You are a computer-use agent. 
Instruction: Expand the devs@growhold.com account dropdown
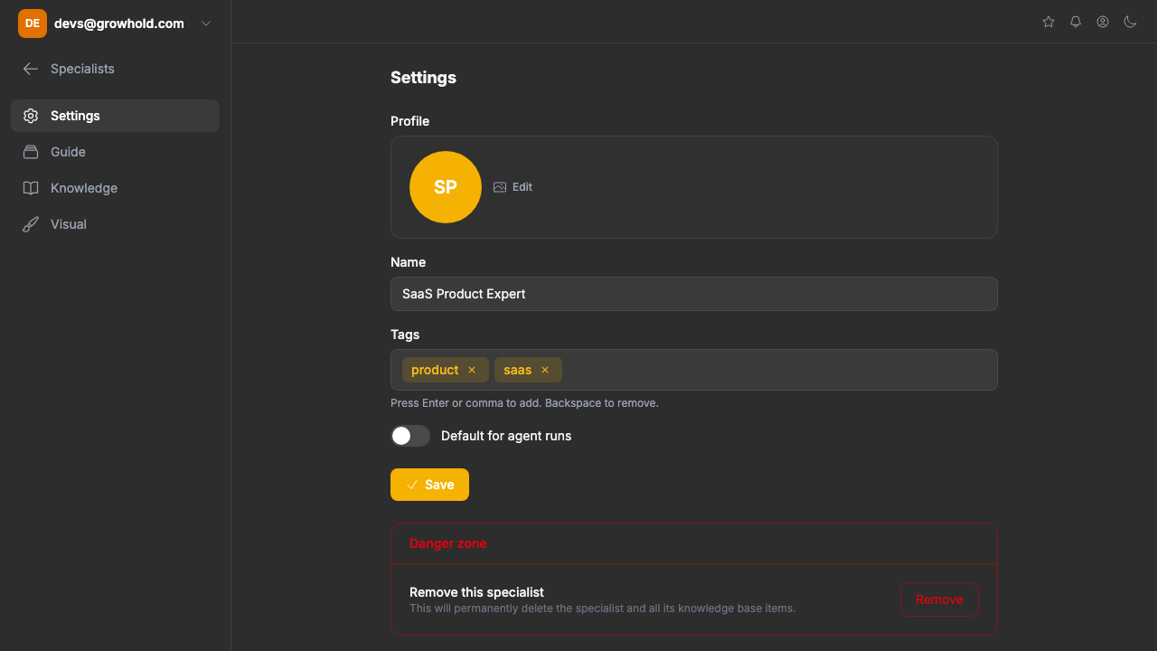(x=205, y=24)
